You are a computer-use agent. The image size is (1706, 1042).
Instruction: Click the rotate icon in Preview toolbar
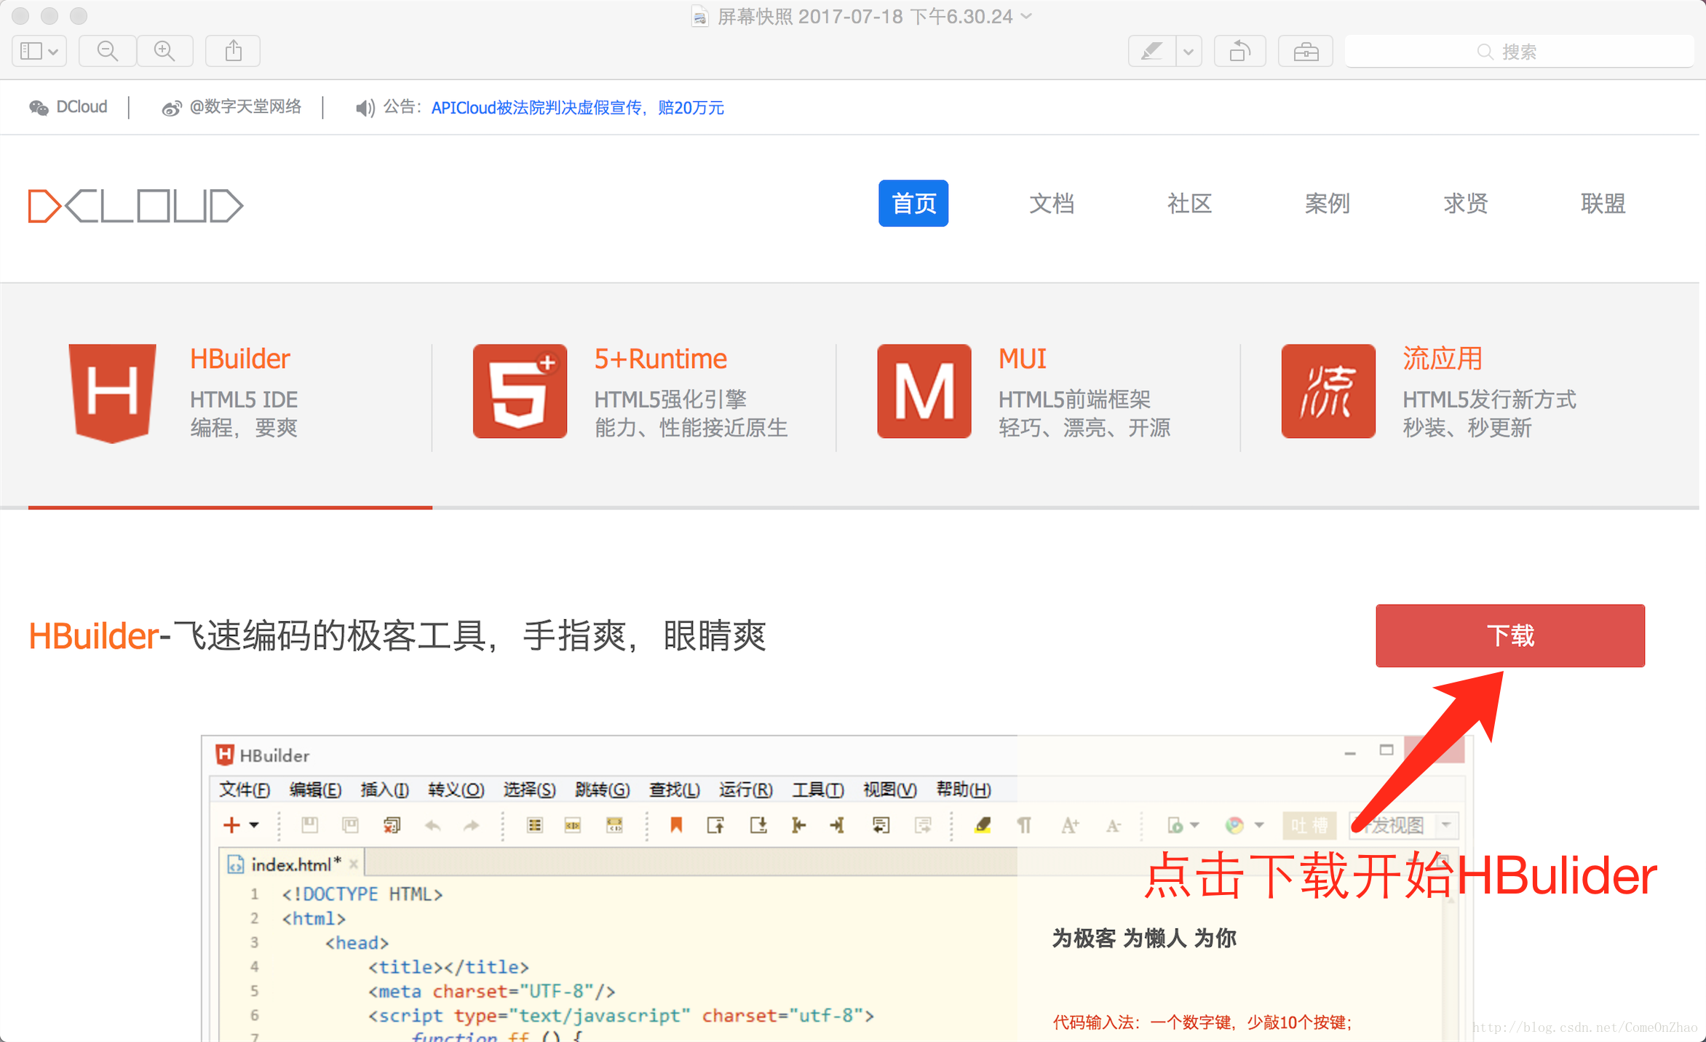point(1240,51)
